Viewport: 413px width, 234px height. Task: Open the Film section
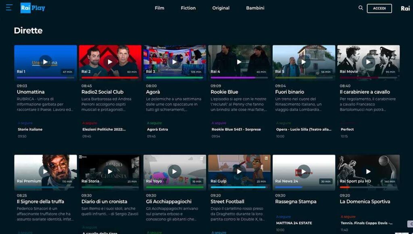click(159, 8)
